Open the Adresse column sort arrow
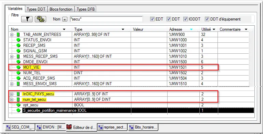Screen dimensions: 263x134 tap(191, 29)
